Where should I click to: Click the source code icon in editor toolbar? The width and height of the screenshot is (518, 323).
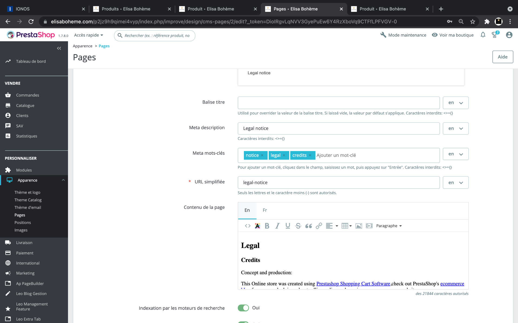click(248, 226)
